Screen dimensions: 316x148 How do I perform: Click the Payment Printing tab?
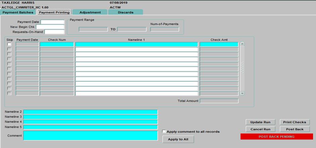click(x=54, y=12)
